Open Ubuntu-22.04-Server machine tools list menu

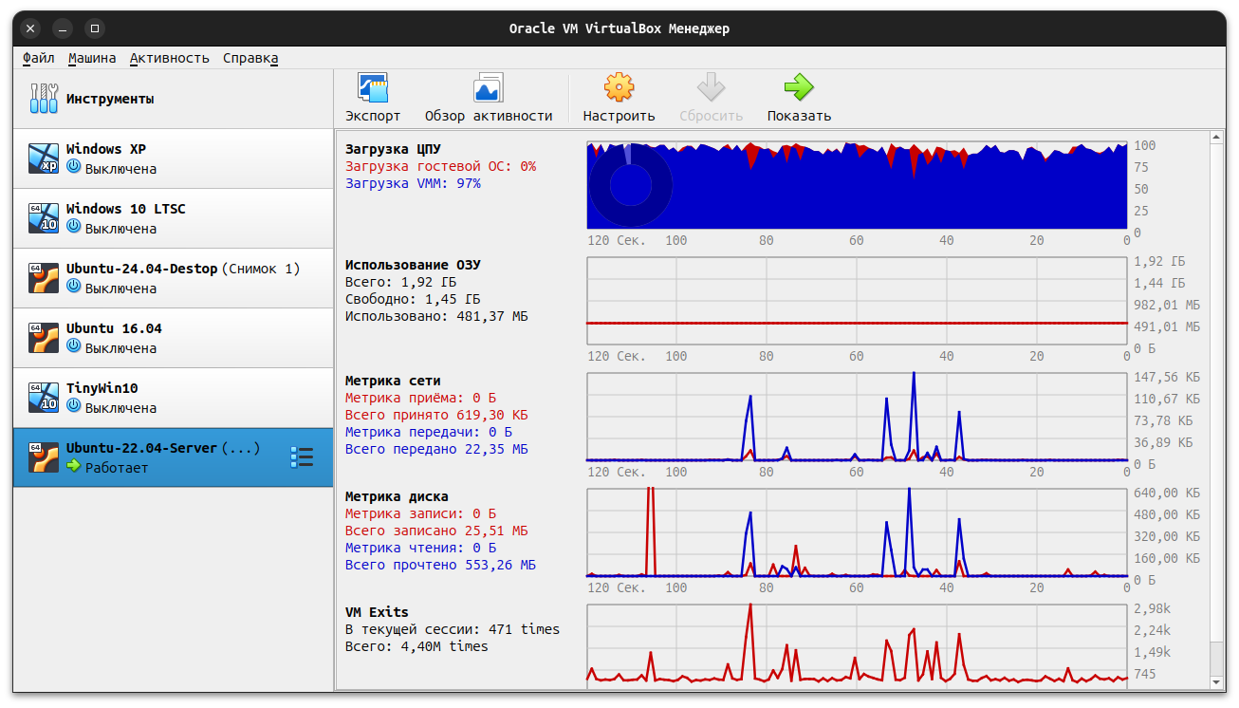coord(302,457)
